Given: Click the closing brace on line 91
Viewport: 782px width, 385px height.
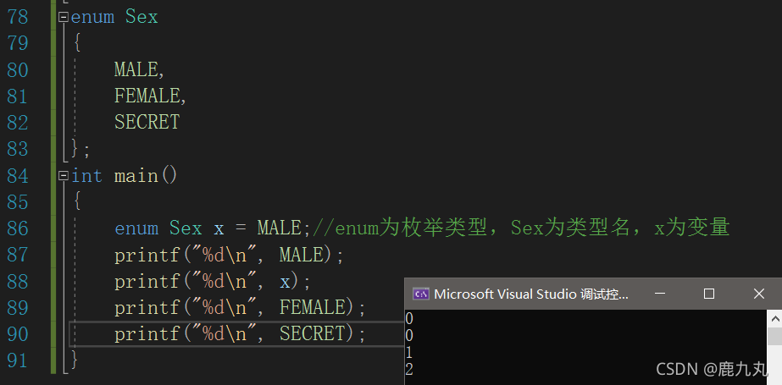Looking at the screenshot, I should 75,360.
